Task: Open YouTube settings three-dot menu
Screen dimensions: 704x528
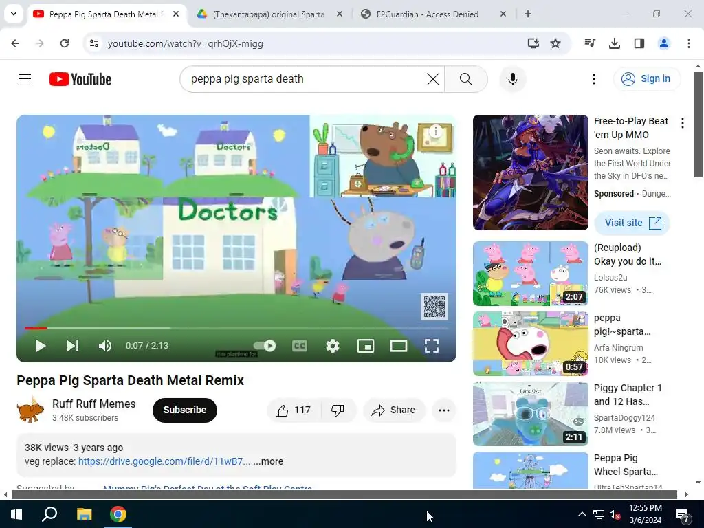Action: click(x=593, y=79)
